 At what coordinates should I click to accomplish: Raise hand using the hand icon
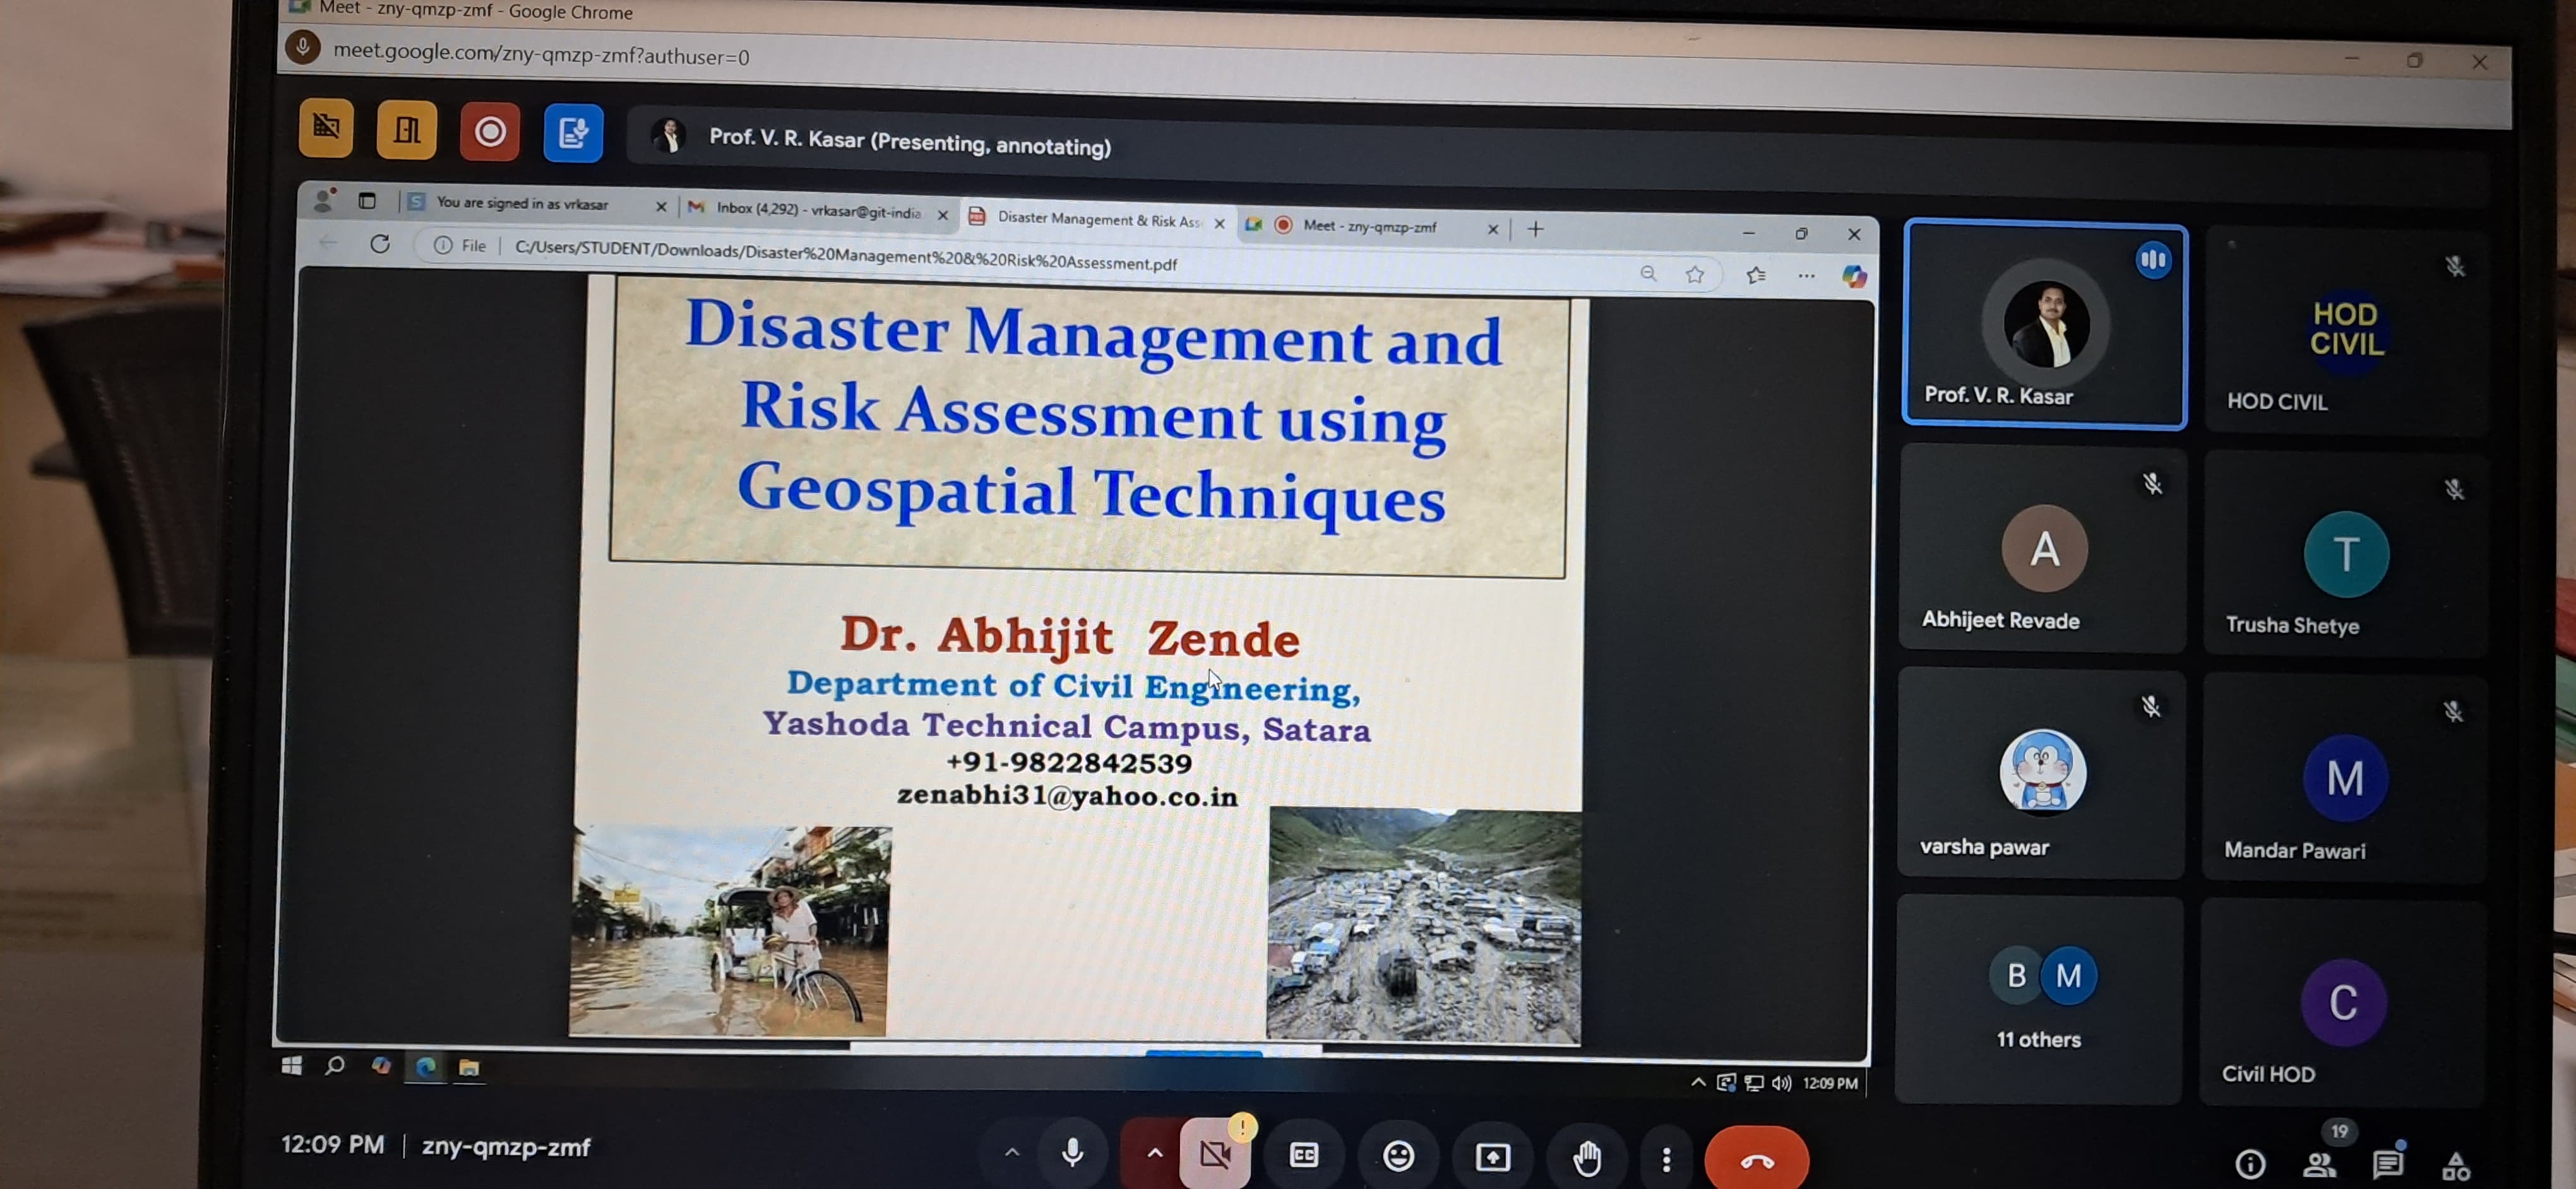(x=1587, y=1159)
